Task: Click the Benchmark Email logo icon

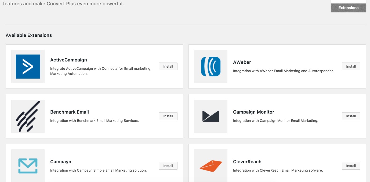Action: coord(28,116)
